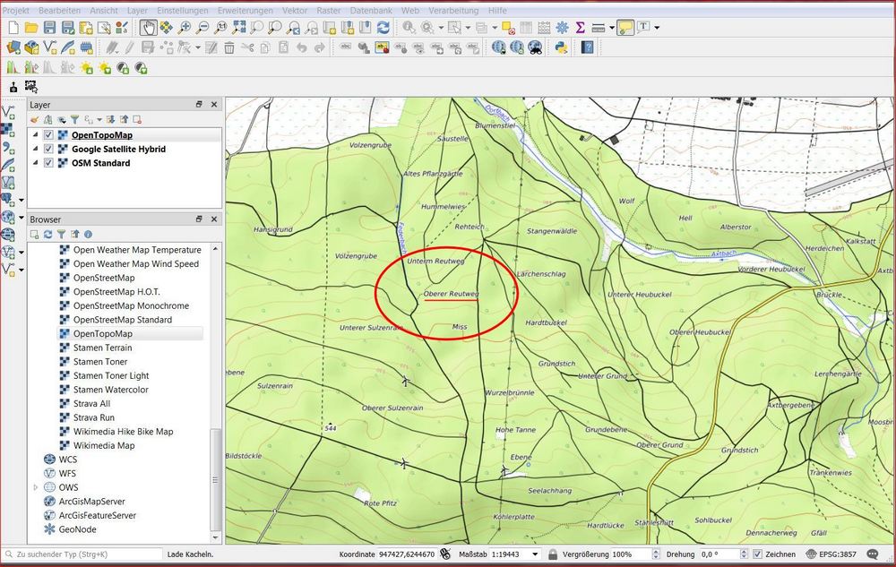Expand the OWS node in Browser
The image size is (896, 567).
click(x=36, y=487)
